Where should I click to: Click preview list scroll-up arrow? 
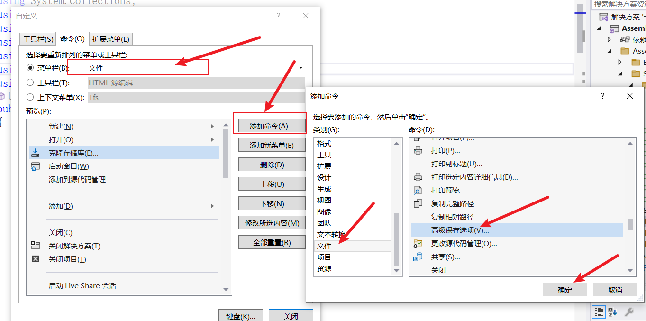(x=226, y=125)
